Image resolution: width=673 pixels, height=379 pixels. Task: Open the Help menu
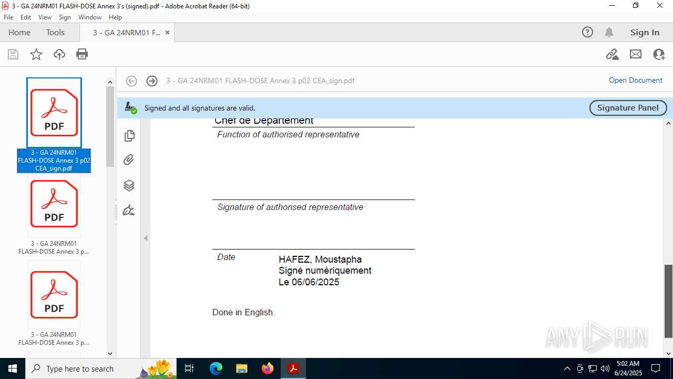(x=115, y=17)
